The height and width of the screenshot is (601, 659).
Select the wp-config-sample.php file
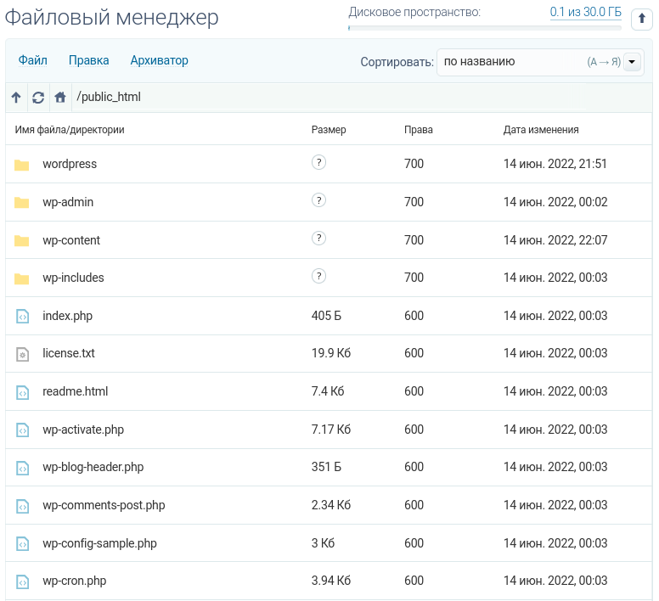click(x=99, y=543)
